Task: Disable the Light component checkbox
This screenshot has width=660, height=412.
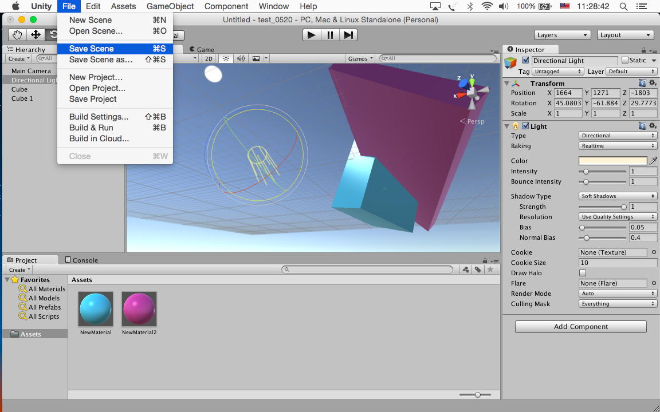Action: coord(525,126)
